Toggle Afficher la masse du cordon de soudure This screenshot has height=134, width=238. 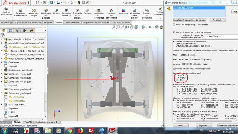(x=174, y=32)
